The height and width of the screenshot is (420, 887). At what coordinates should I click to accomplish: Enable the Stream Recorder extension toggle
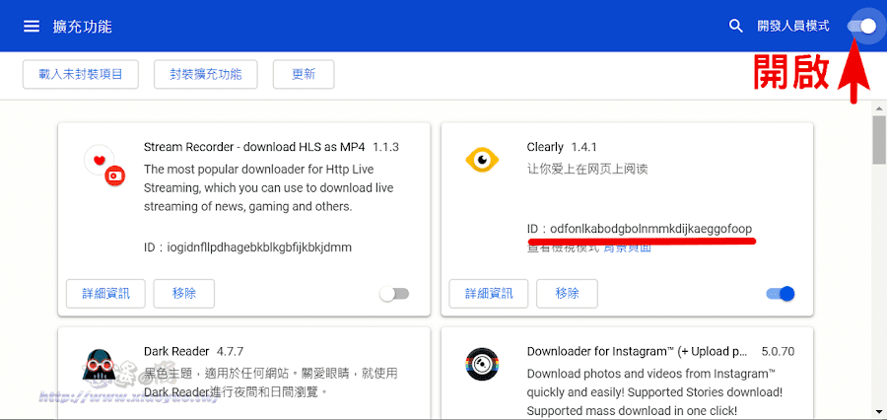click(x=394, y=294)
